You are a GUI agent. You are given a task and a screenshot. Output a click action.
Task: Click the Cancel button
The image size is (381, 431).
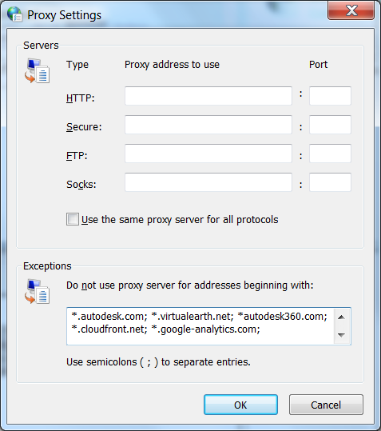click(326, 405)
